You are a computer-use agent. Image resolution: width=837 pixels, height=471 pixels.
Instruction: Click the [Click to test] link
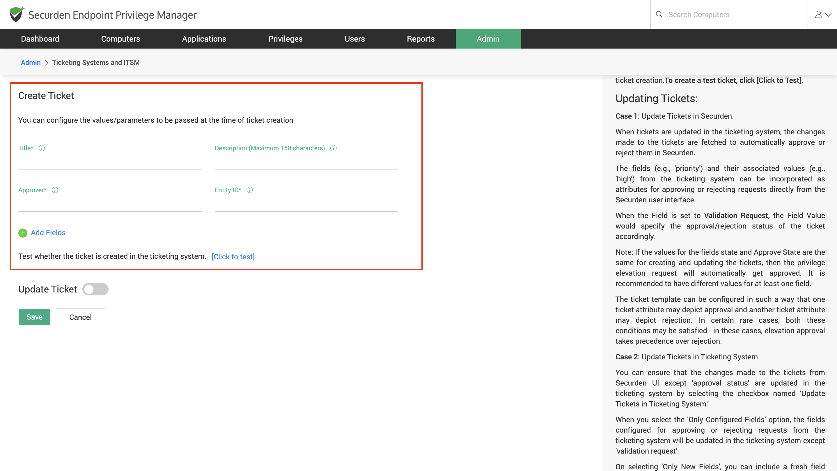[233, 256]
